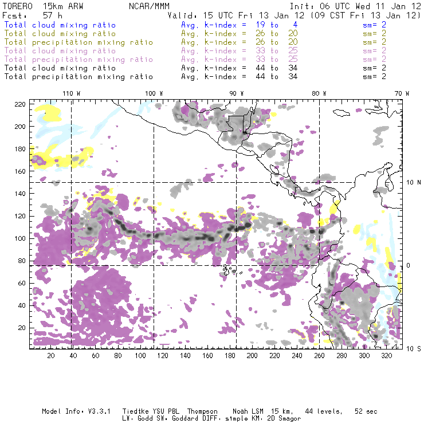Image resolution: width=424 pixels, height=424 pixels.
Task: Click the 'Fcst: 57 h' forecast hour text
Action: [x=32, y=15]
